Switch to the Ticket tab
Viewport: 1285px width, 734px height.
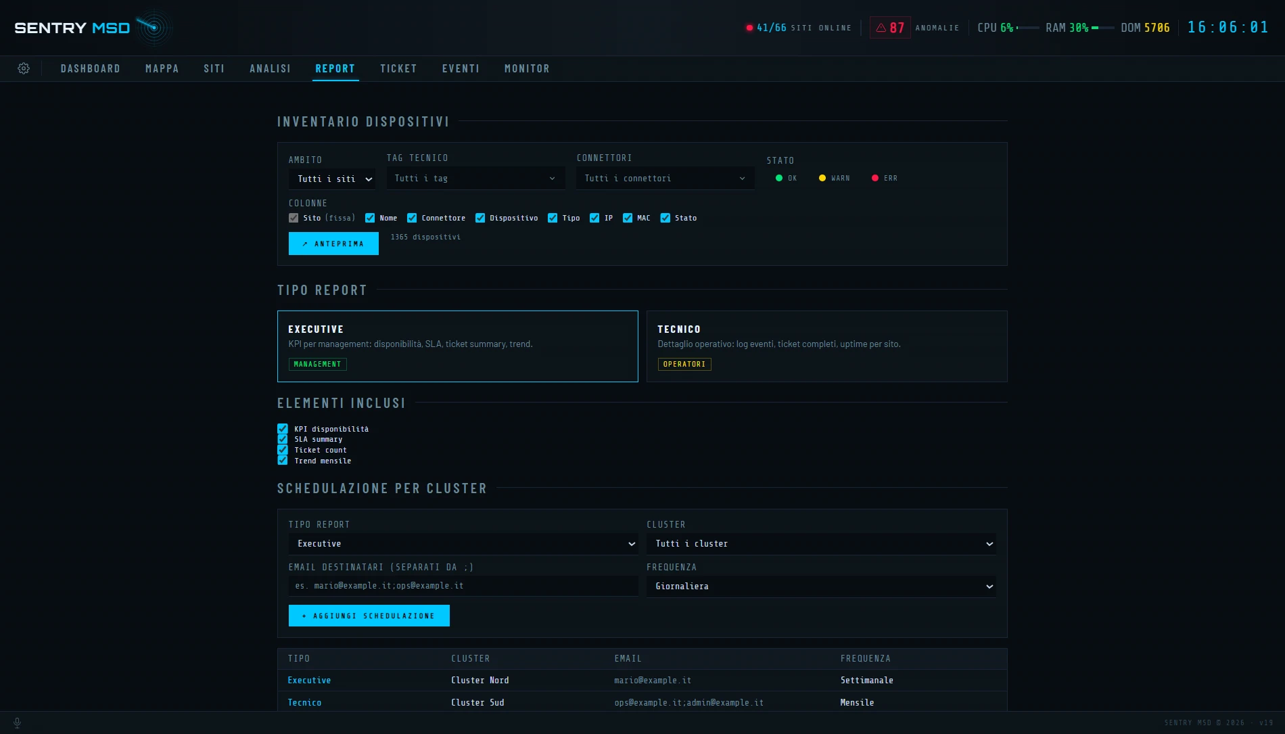coord(398,68)
